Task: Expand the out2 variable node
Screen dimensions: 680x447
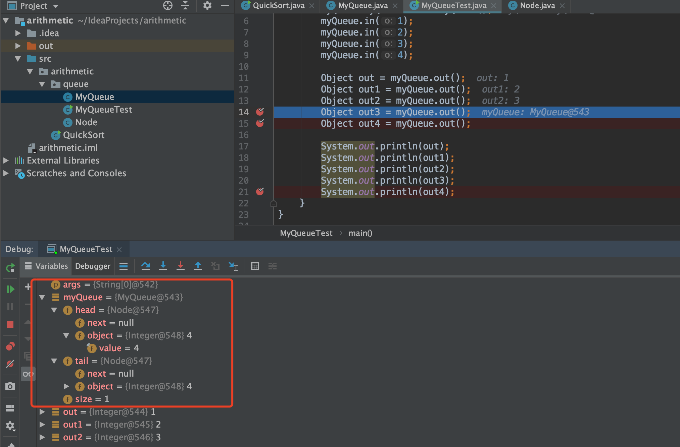Action: 42,437
